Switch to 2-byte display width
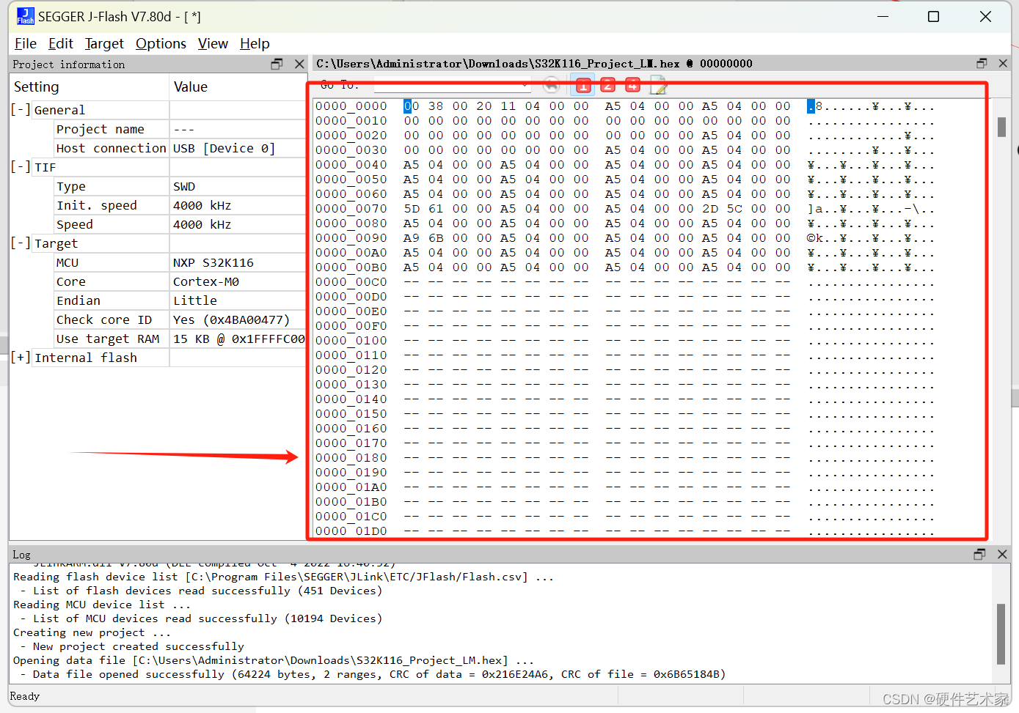 pos(607,86)
